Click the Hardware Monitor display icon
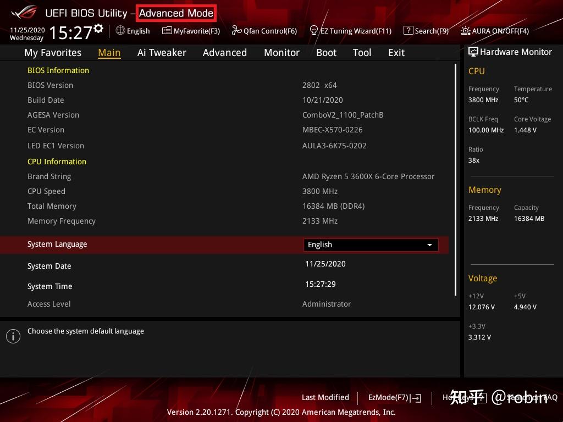The height and width of the screenshot is (422, 563). tap(473, 52)
